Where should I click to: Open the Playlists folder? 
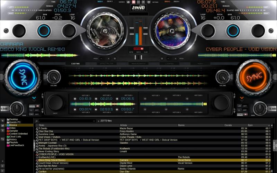point(14,143)
